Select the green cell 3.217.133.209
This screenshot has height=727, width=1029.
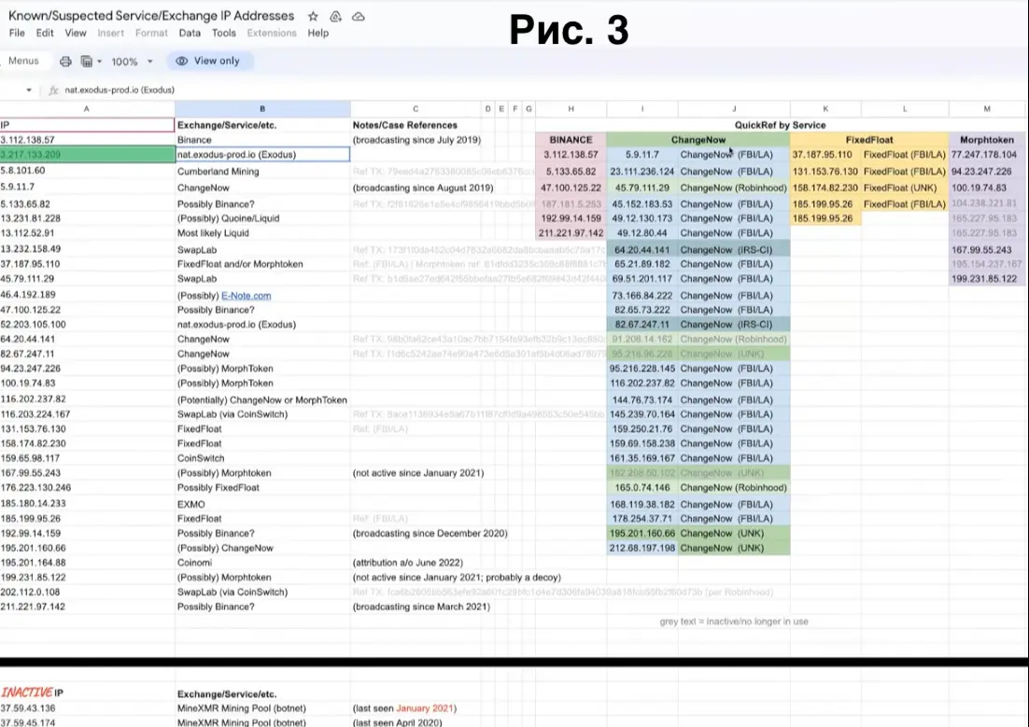point(87,155)
